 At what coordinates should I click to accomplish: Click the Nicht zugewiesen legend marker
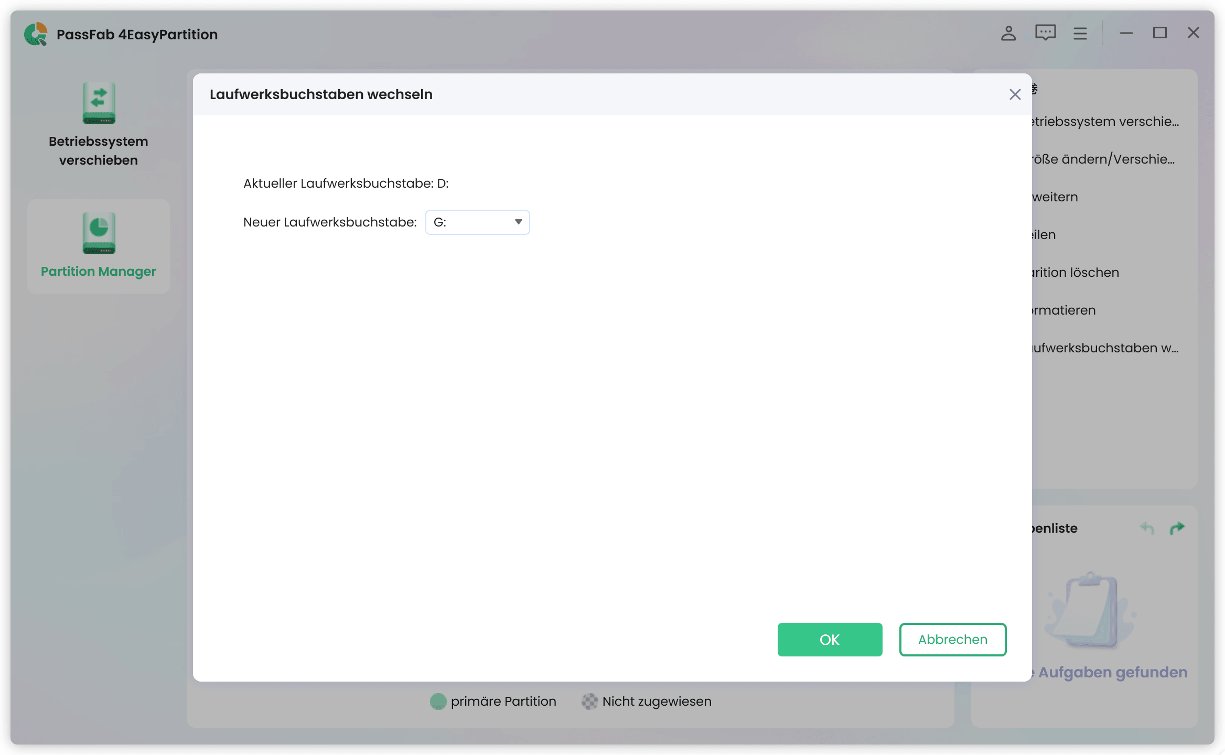coord(589,701)
